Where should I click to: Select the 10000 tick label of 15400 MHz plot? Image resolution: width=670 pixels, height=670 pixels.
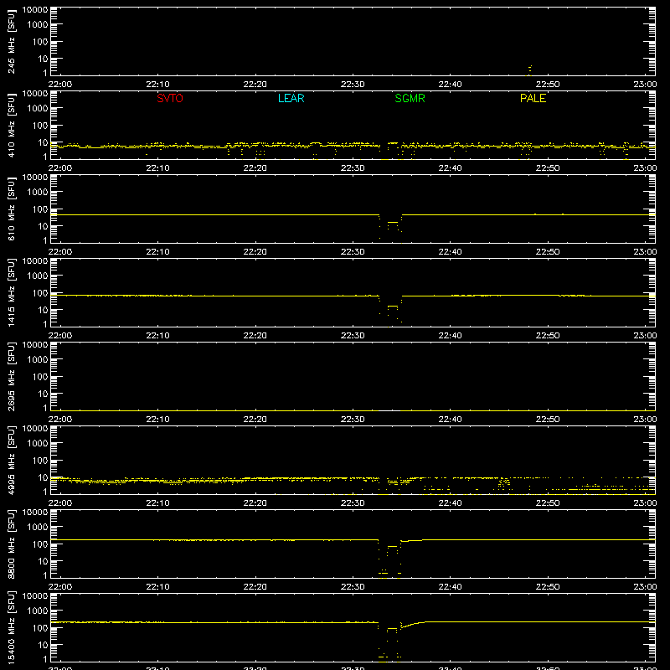[x=35, y=596]
